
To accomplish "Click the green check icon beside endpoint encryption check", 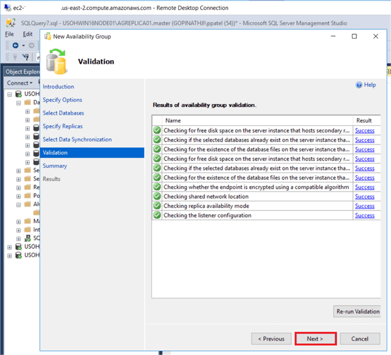I will pyautogui.click(x=157, y=187).
